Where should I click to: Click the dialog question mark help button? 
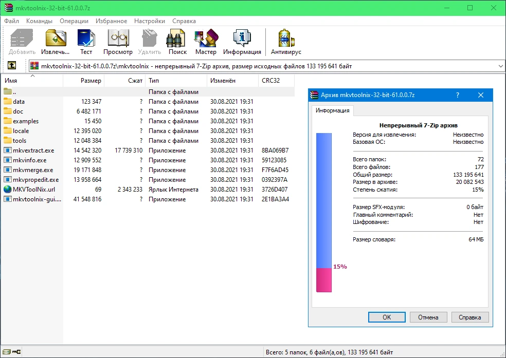458,95
